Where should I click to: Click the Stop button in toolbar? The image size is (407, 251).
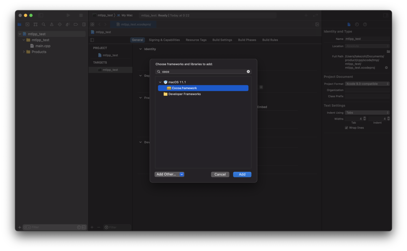pos(81,15)
